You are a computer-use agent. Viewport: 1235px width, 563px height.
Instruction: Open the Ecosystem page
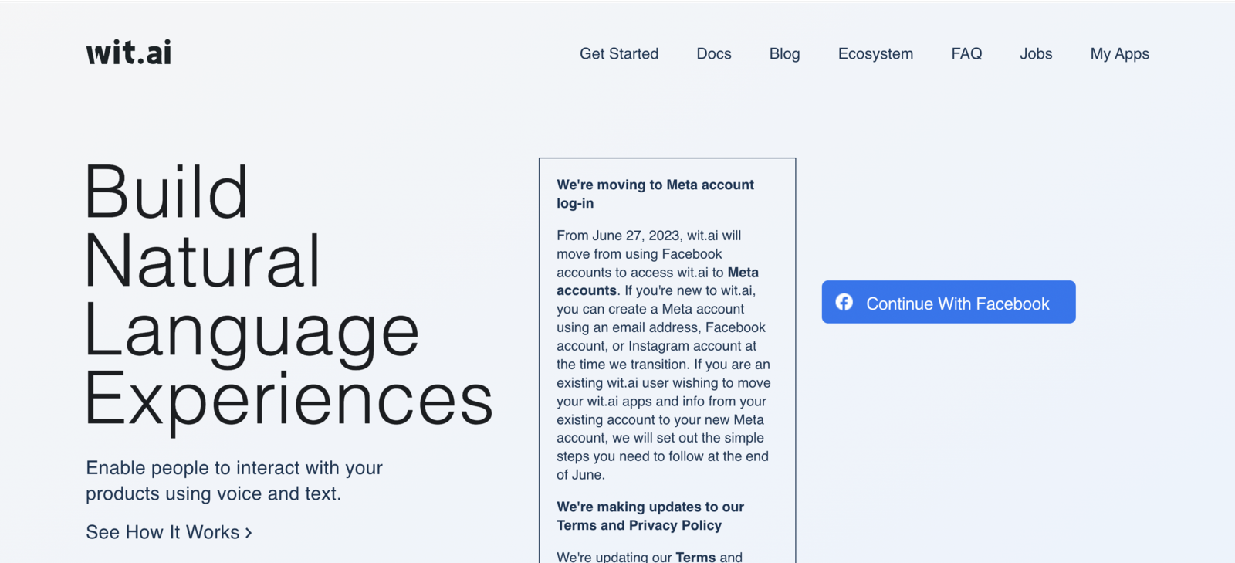click(875, 54)
